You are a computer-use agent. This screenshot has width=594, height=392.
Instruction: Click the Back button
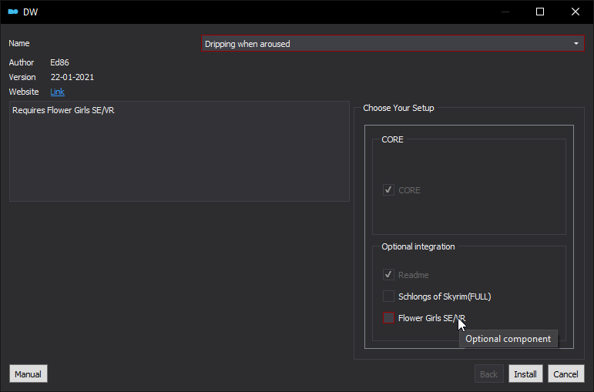pos(488,374)
